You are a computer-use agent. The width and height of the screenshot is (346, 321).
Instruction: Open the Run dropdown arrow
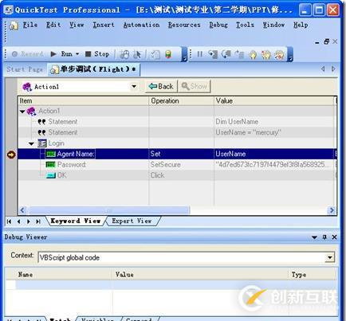tap(77, 54)
